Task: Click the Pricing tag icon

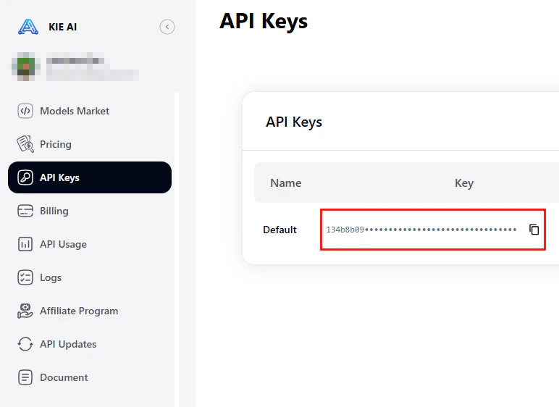Action: coord(25,144)
